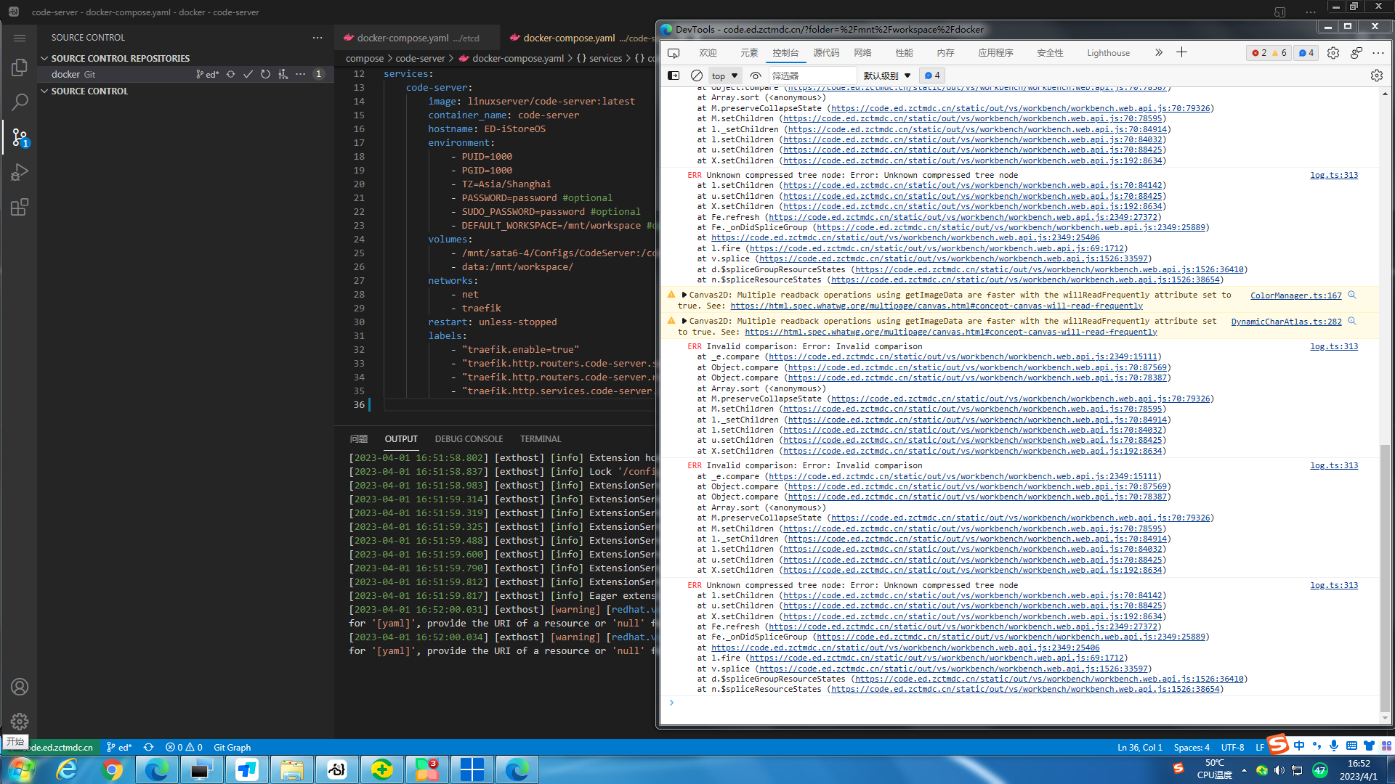Open the Run and Debug view

point(20,172)
